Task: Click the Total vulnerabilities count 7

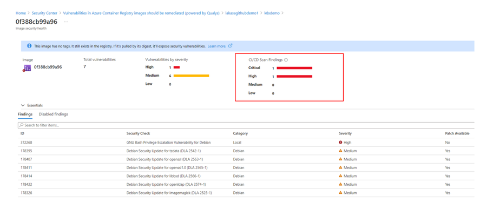Action: pos(85,66)
